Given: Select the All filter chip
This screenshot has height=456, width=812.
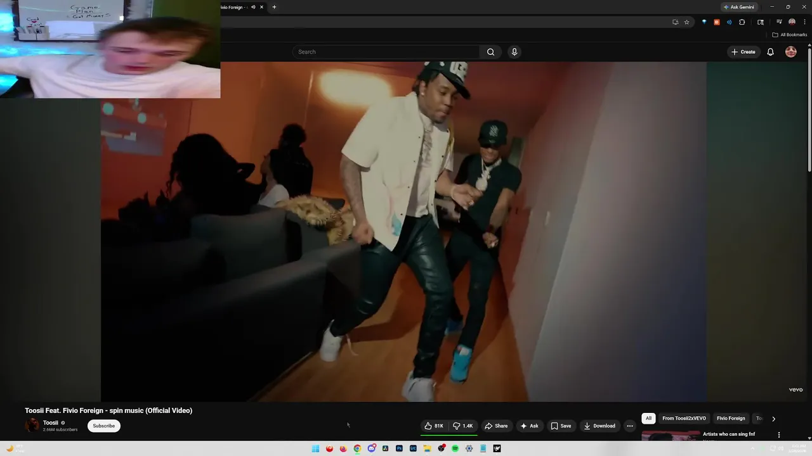Looking at the screenshot, I should coord(648,419).
